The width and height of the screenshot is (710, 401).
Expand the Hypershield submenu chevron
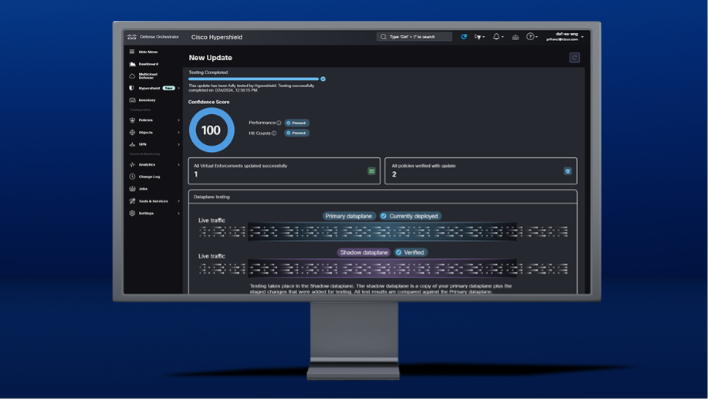coord(179,88)
